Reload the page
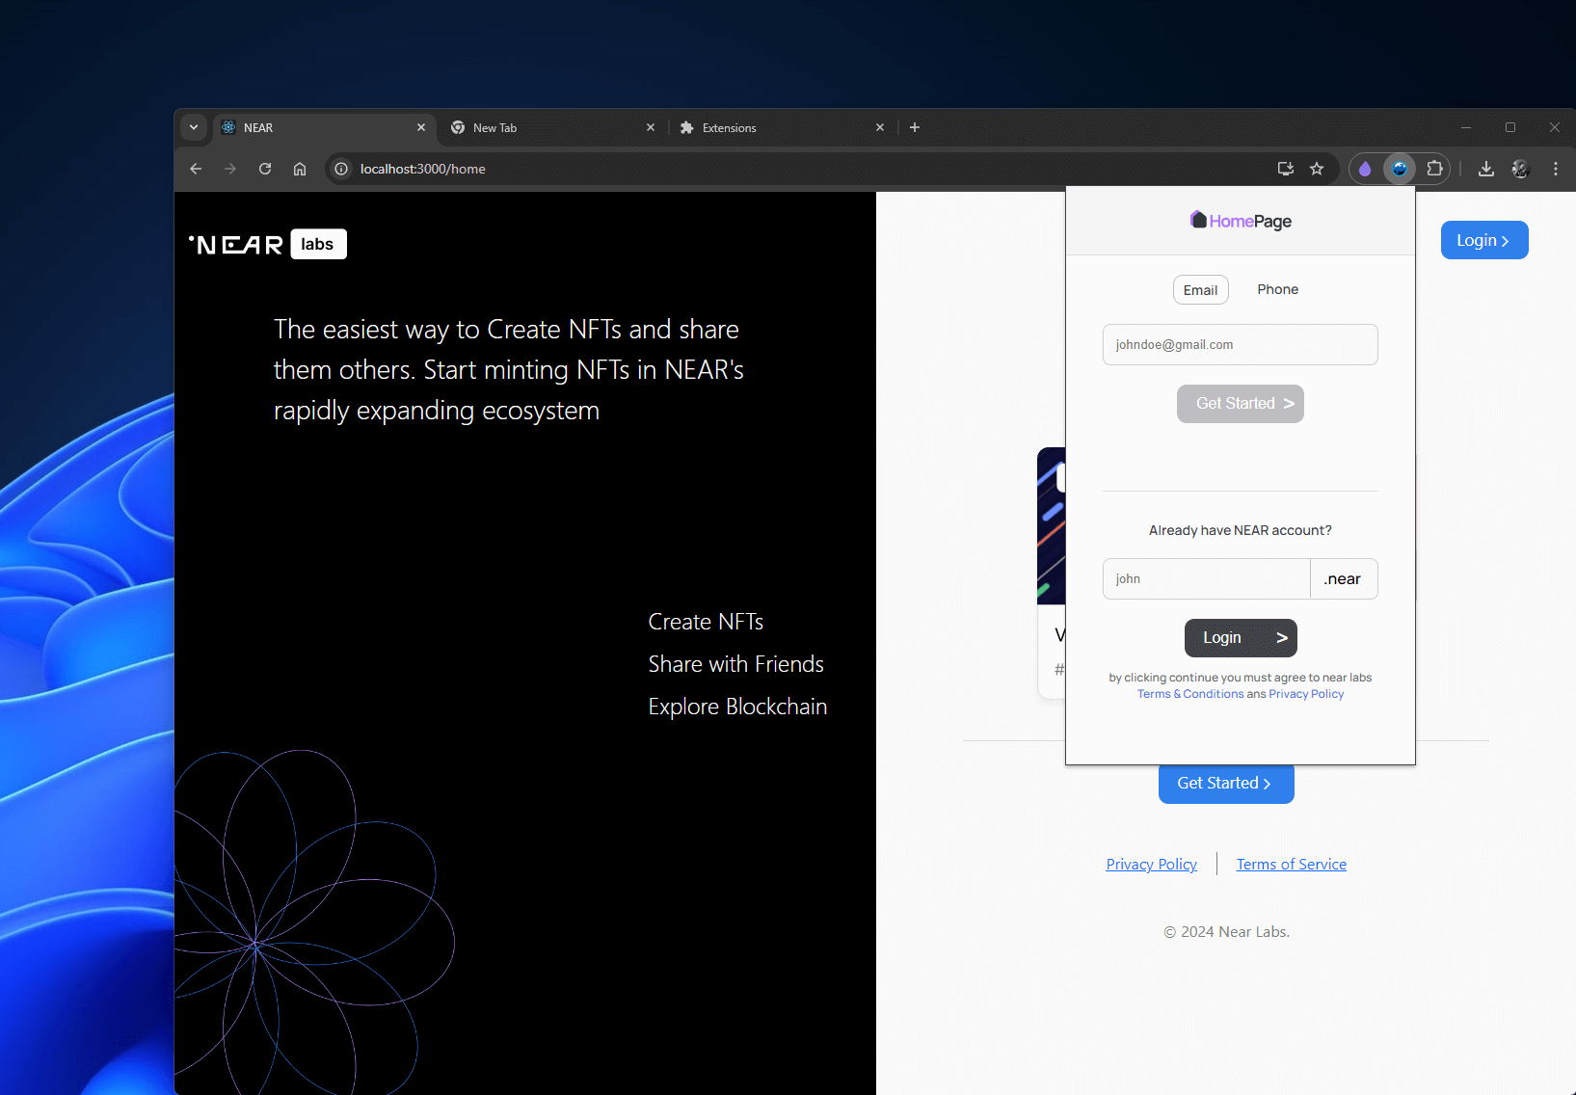1576x1095 pixels. (265, 169)
